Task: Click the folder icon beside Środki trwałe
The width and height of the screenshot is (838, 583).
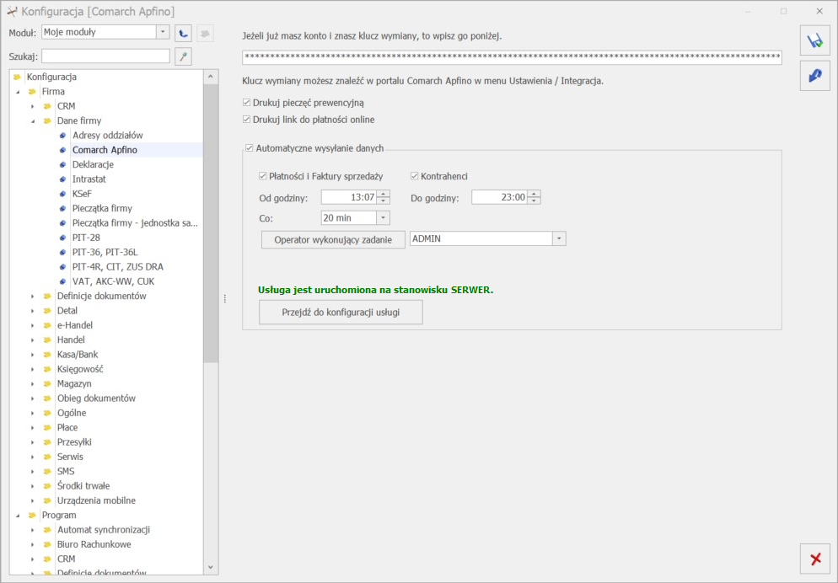Action: pos(47,486)
